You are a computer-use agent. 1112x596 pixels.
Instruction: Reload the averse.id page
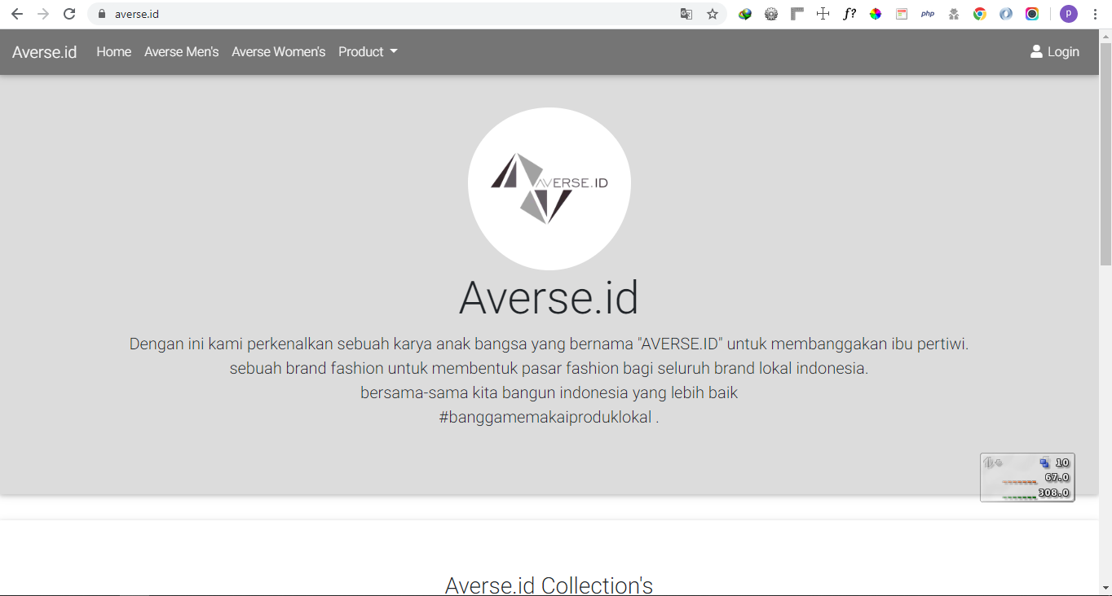point(69,14)
